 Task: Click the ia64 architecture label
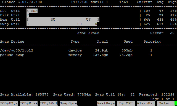pos(124,2)
